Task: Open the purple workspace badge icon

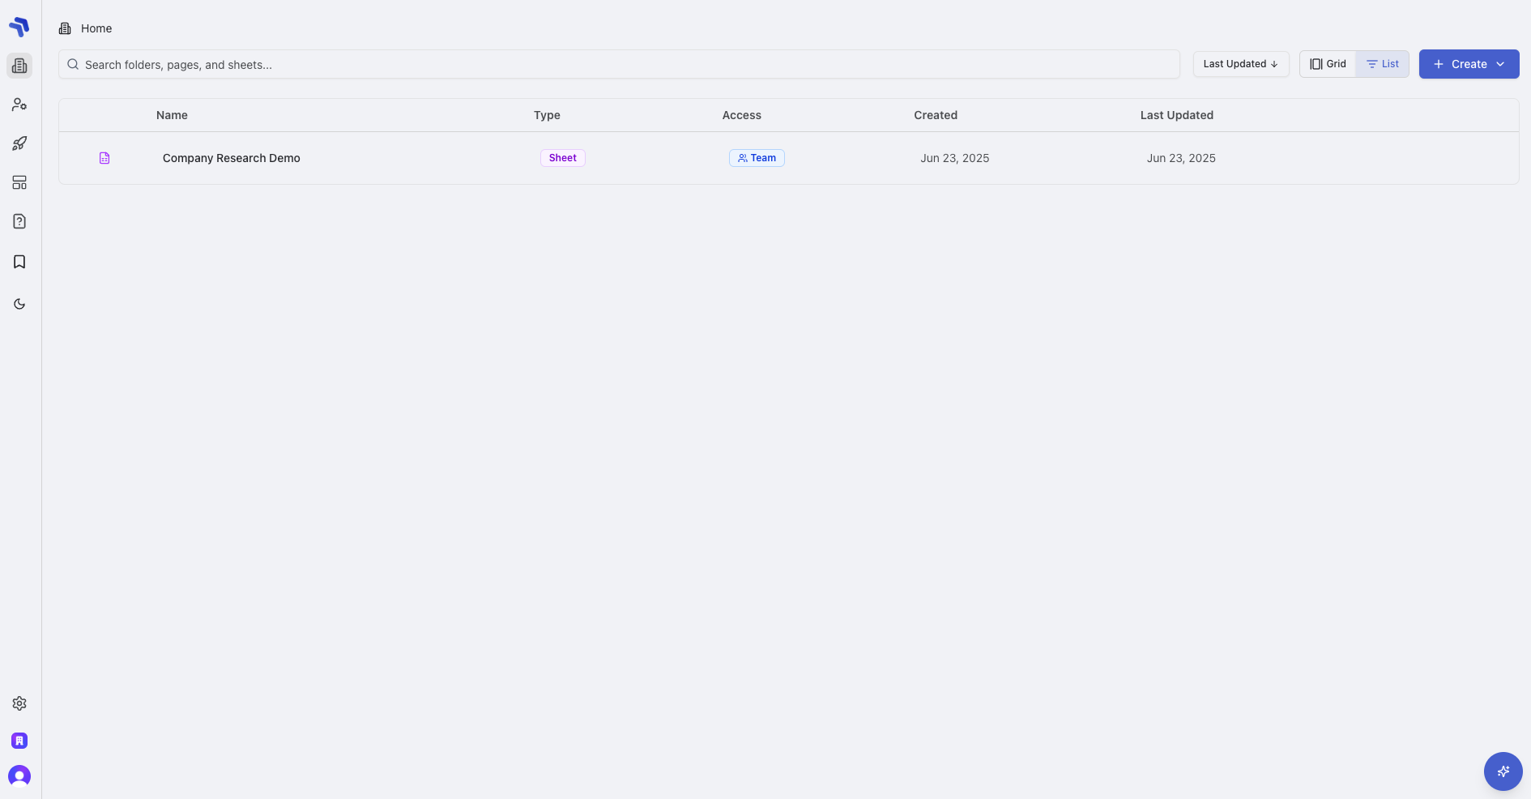Action: pyautogui.click(x=19, y=741)
